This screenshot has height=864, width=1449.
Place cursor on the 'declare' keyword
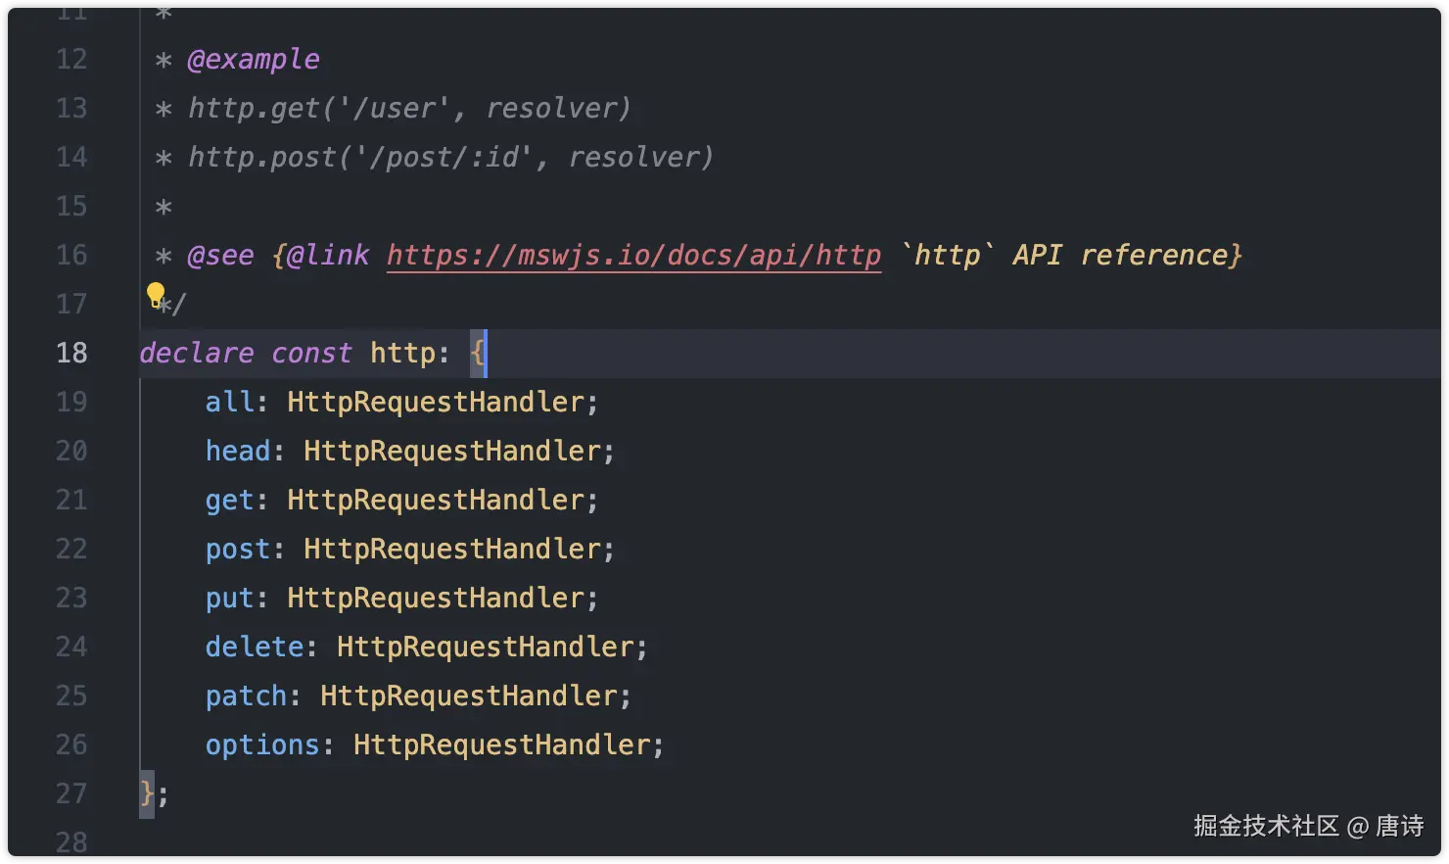point(197,353)
